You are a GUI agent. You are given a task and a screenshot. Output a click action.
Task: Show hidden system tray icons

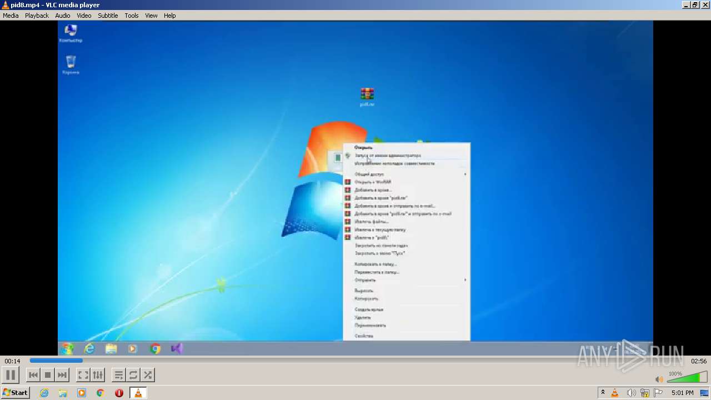click(603, 393)
